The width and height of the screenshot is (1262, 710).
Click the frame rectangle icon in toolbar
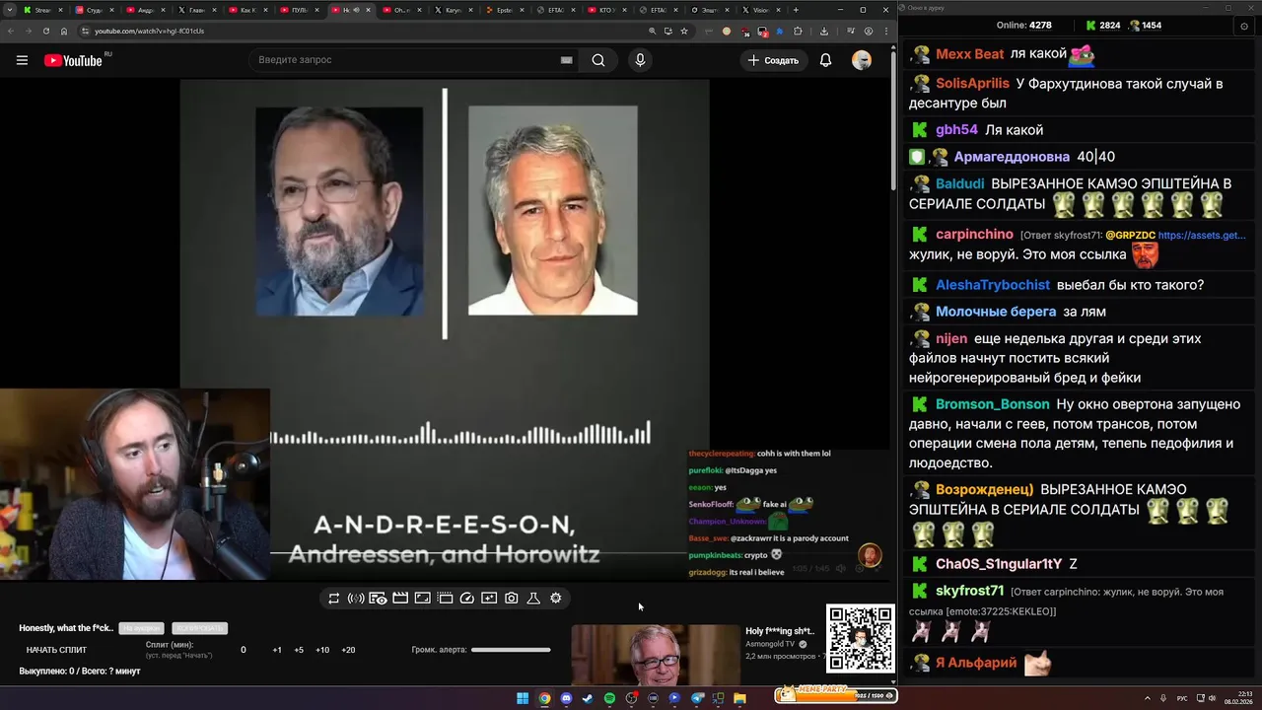tap(422, 599)
